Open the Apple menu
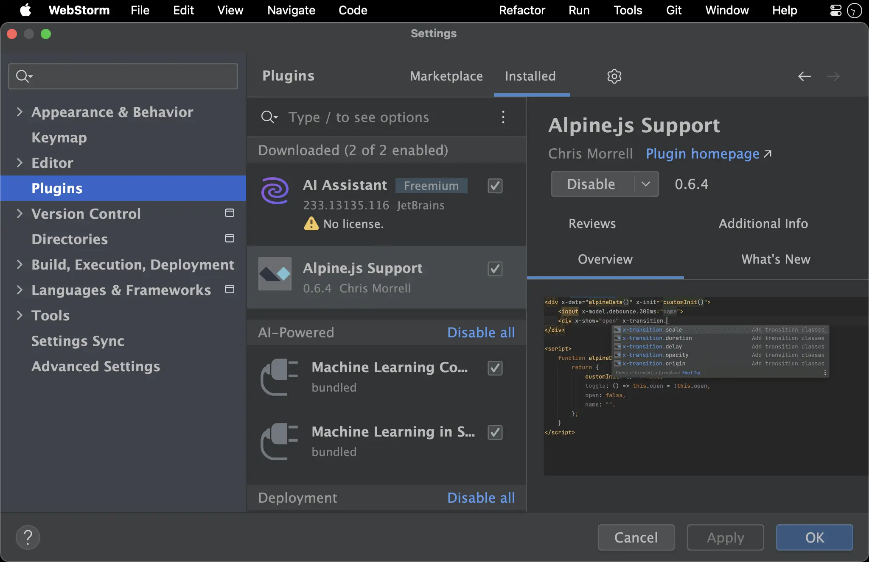Image resolution: width=869 pixels, height=562 pixels. click(x=25, y=10)
